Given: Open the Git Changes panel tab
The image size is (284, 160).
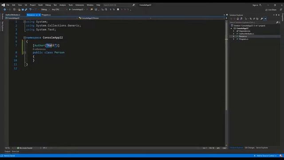Looking at the screenshot, I should coord(249,148).
